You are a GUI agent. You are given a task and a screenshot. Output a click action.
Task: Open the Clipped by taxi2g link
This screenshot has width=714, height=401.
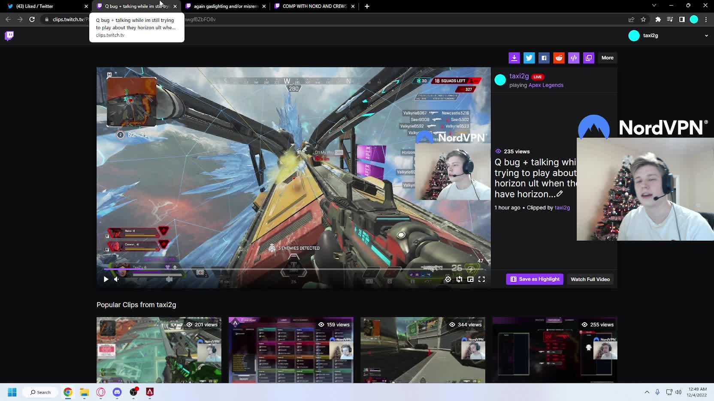tap(562, 208)
